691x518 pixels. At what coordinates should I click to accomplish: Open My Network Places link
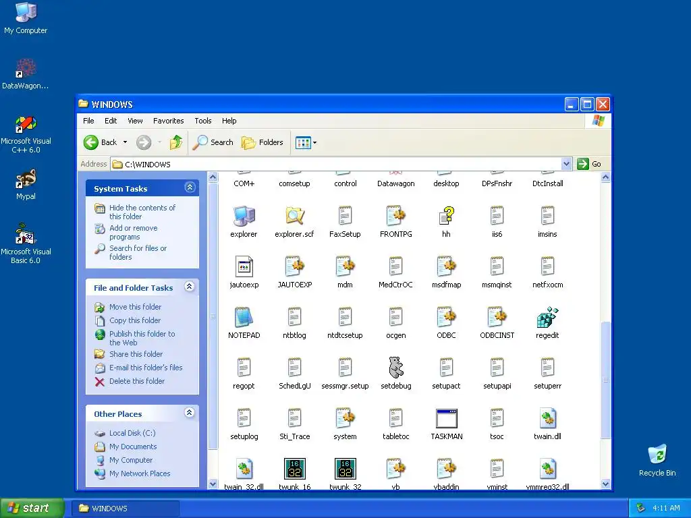[139, 473]
